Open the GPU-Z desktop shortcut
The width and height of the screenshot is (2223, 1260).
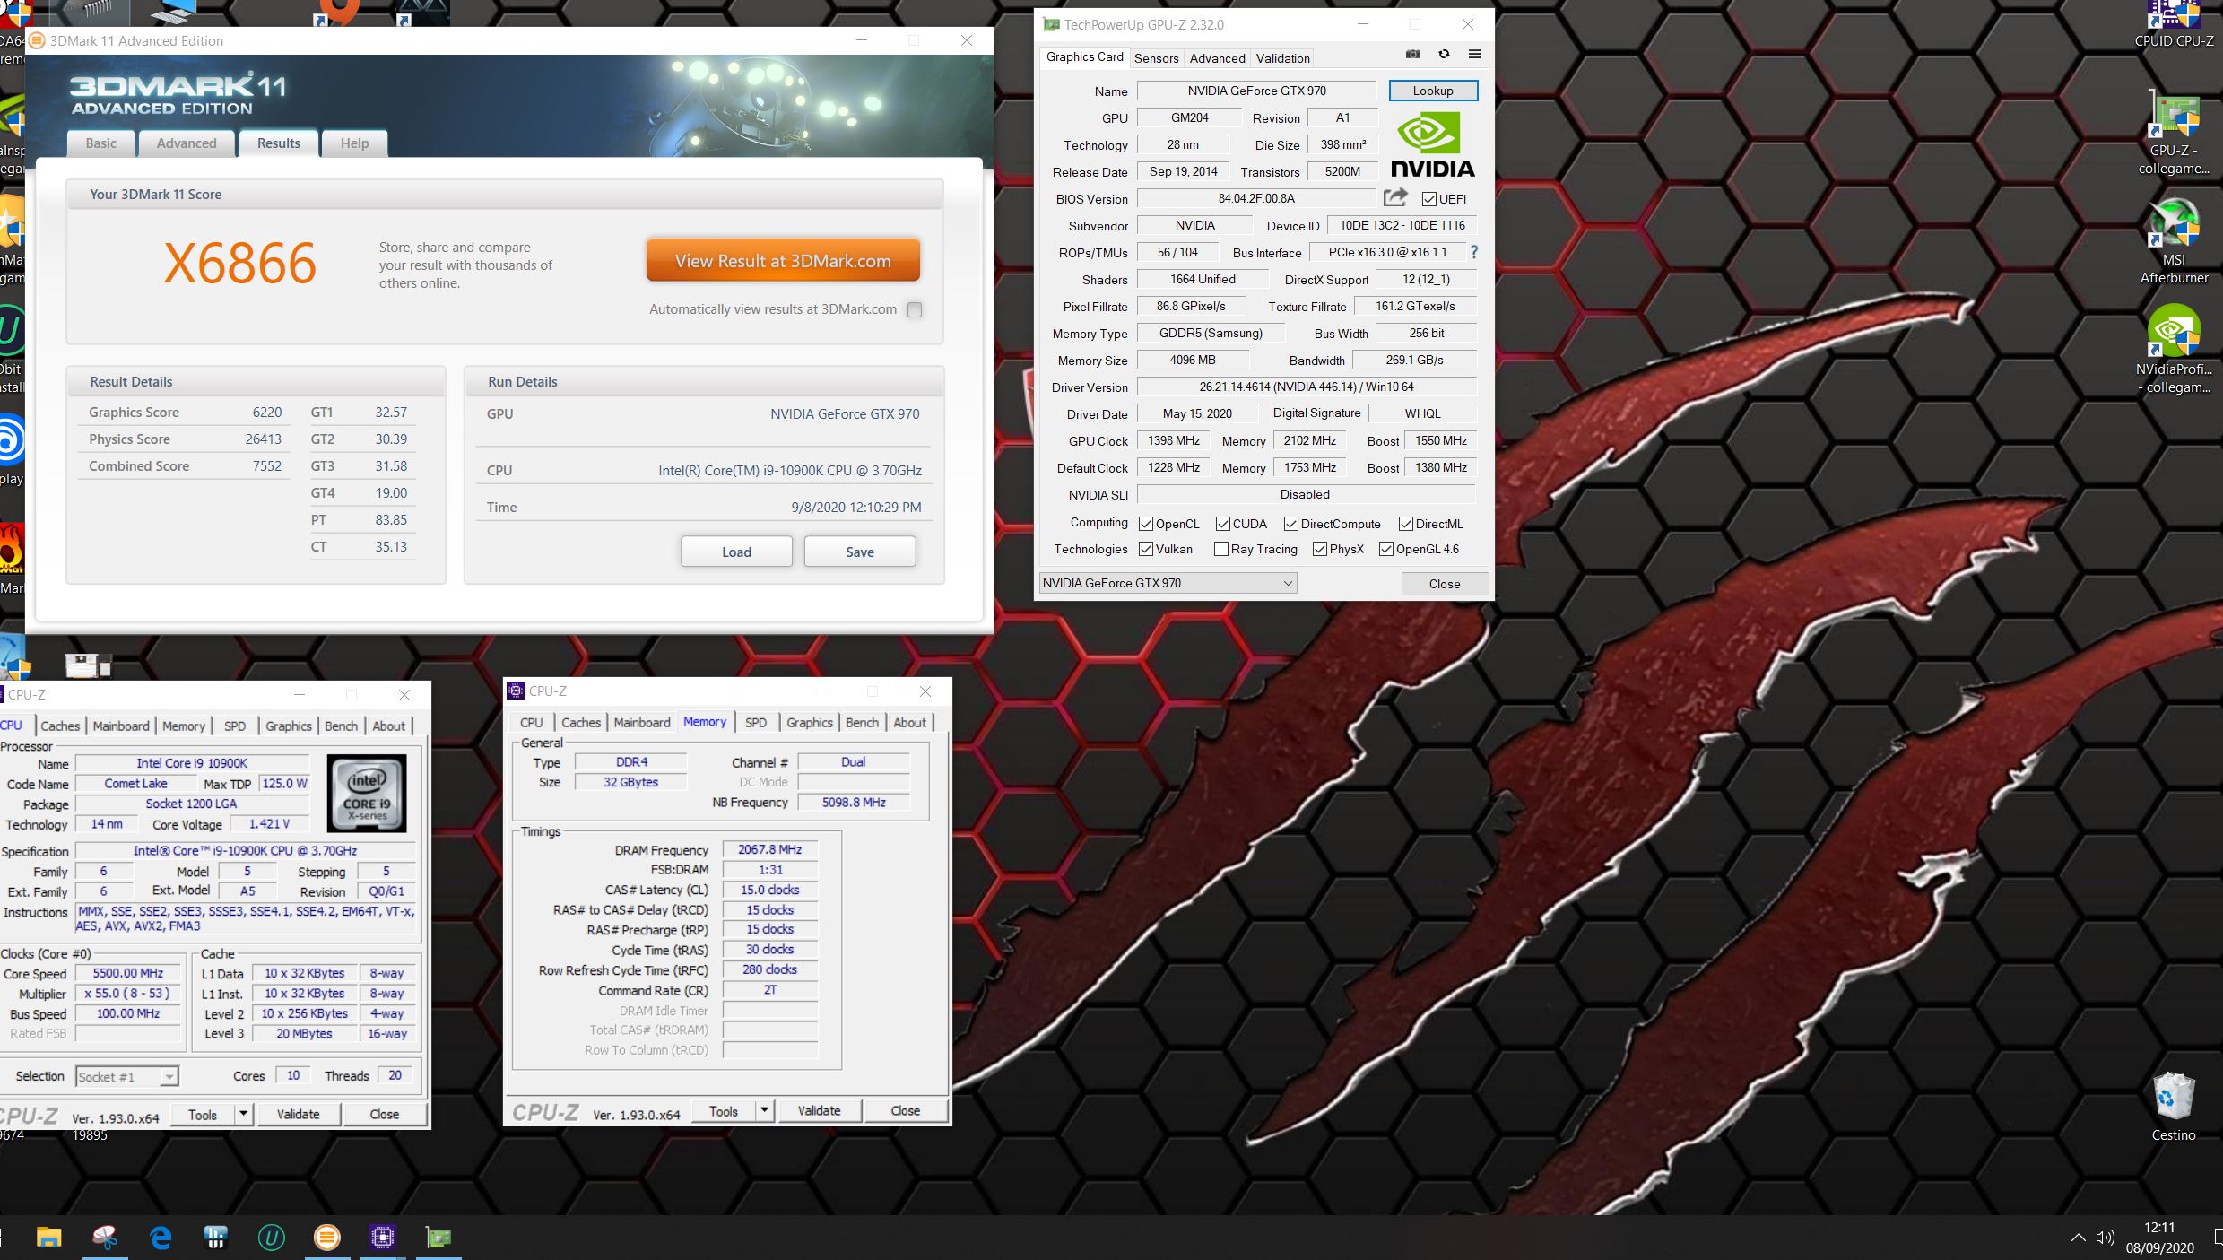[2174, 135]
